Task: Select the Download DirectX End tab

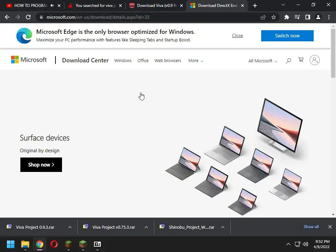Action: coord(217,6)
